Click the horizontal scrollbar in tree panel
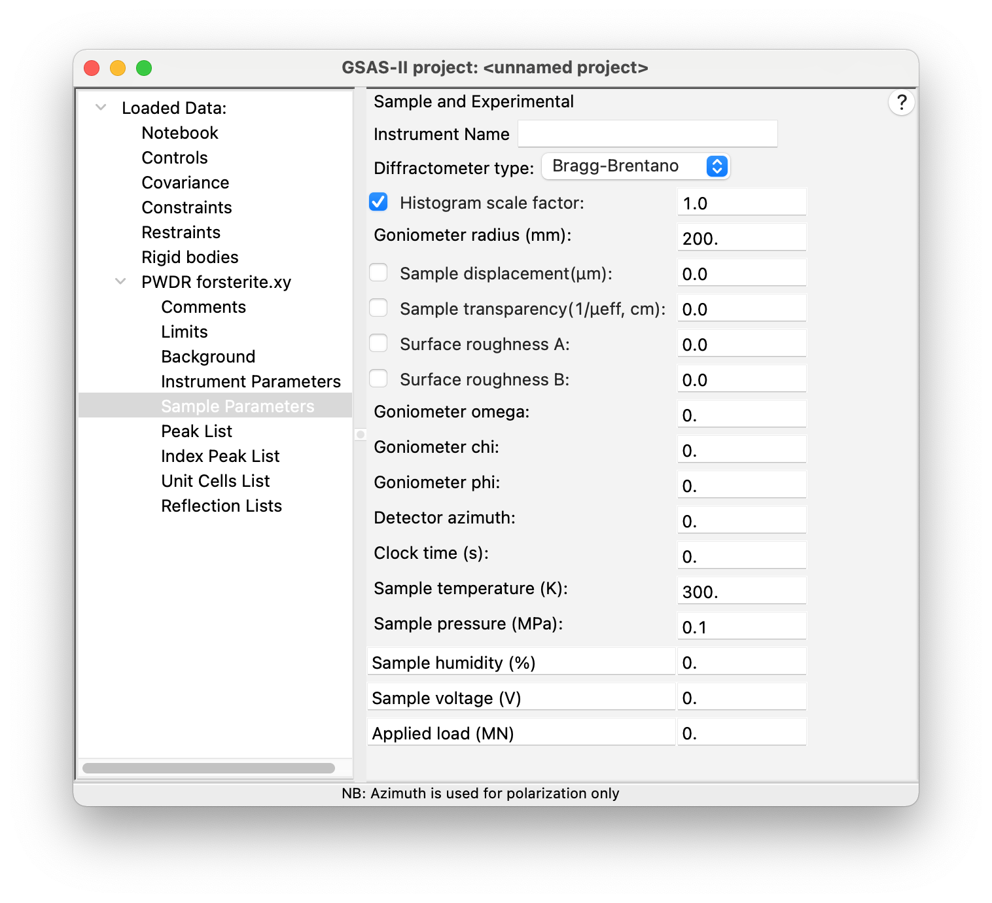The height and width of the screenshot is (903, 992). (209, 768)
